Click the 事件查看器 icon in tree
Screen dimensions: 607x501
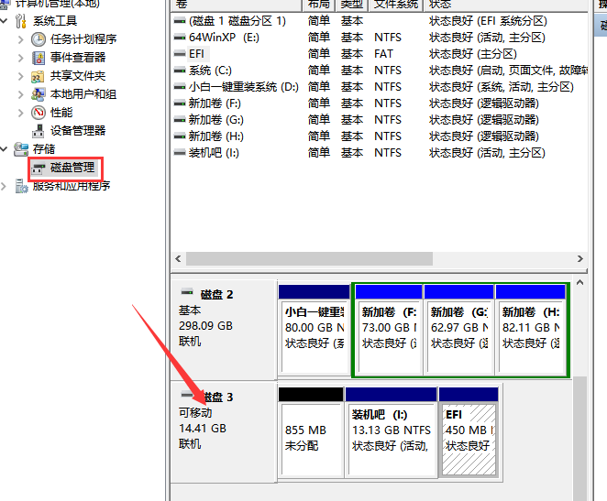pyautogui.click(x=39, y=57)
